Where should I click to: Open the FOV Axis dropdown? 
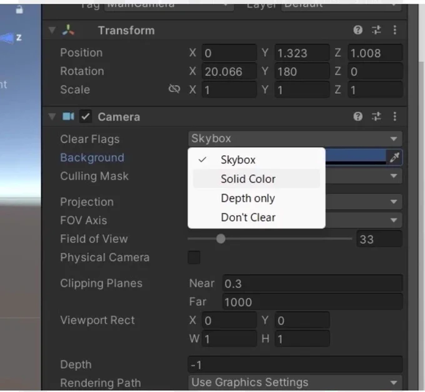point(364,220)
